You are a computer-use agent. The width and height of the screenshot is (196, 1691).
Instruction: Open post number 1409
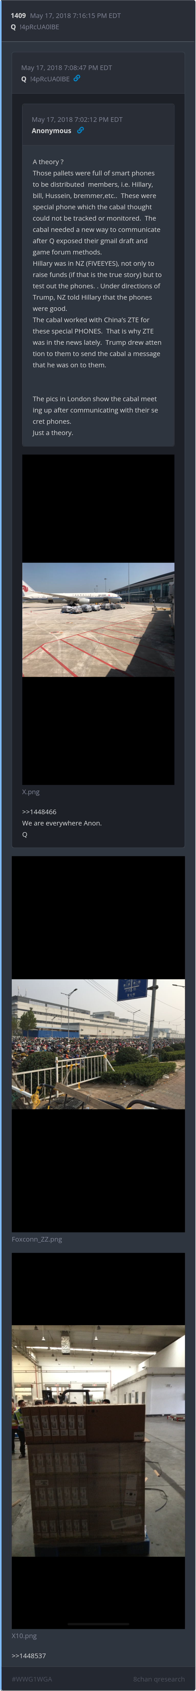coord(18,15)
